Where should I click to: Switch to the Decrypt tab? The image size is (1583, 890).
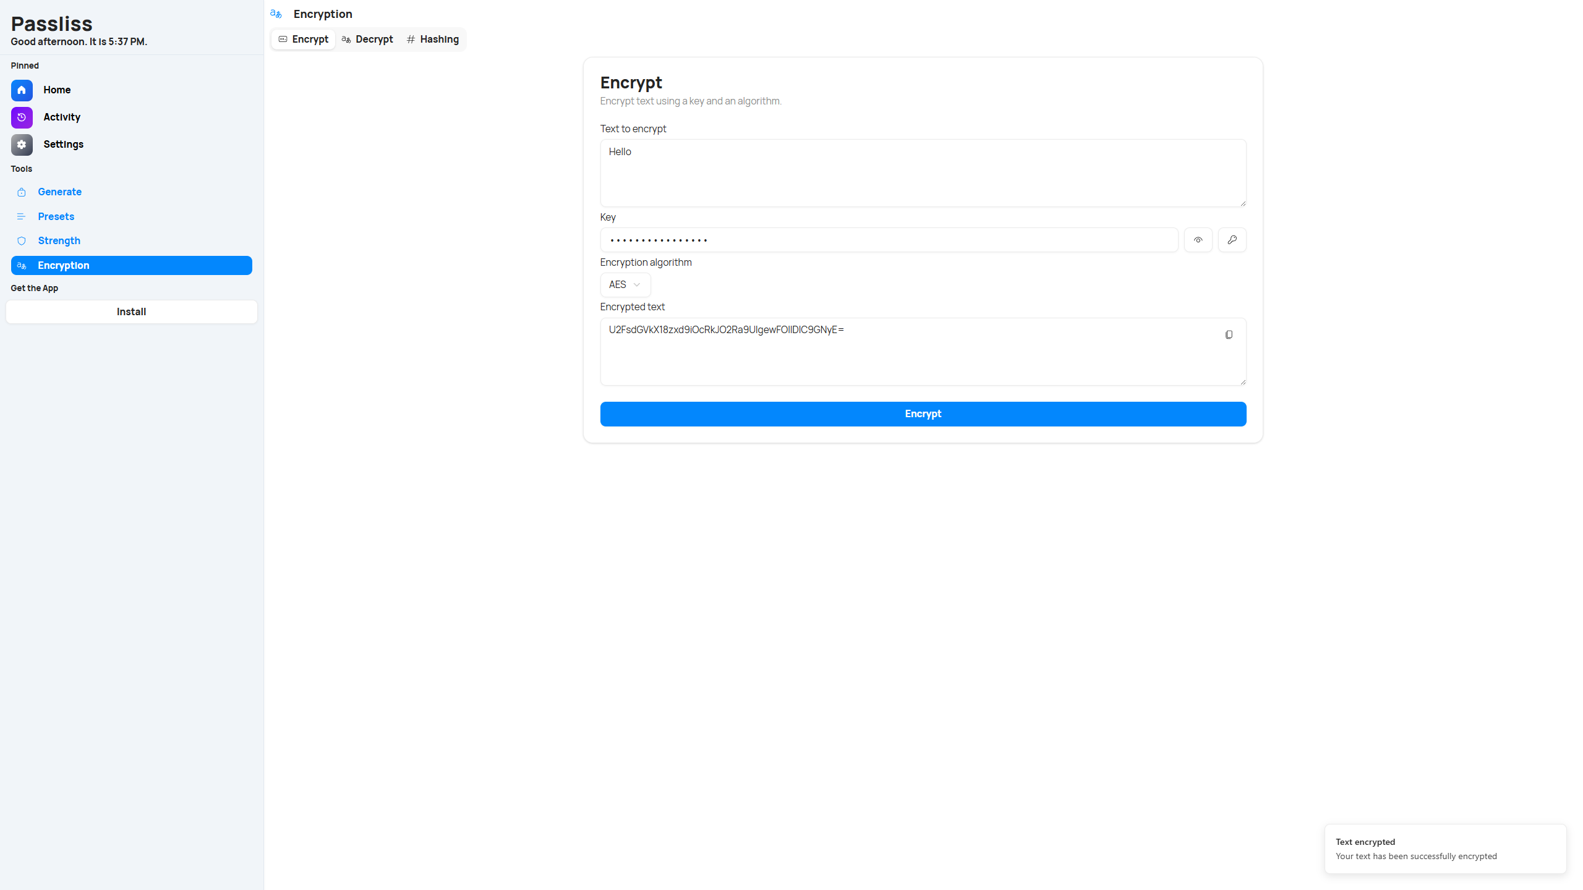[x=367, y=40]
